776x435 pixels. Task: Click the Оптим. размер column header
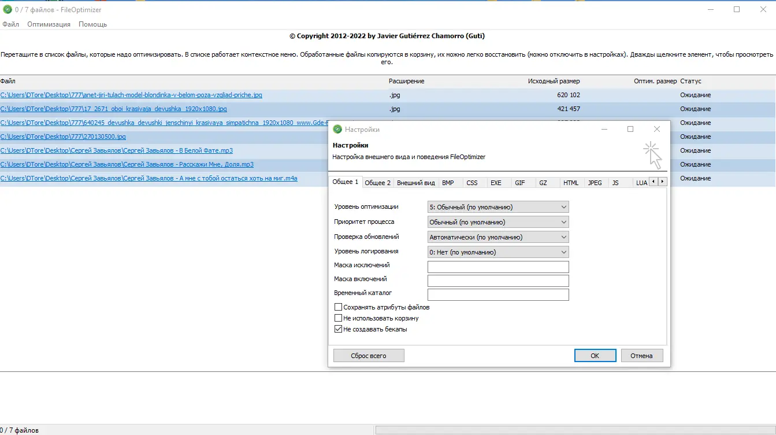point(655,81)
